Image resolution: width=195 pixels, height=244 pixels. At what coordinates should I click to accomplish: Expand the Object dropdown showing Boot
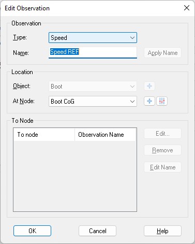click(93, 87)
